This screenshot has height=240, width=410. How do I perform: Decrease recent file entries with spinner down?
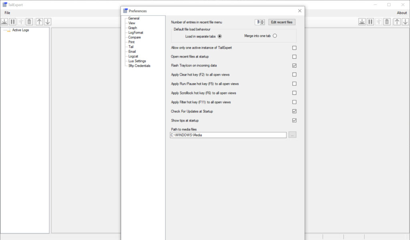(262, 24)
